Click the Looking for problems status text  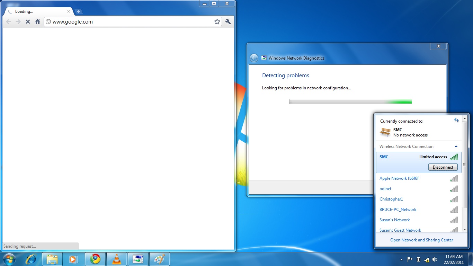[x=306, y=88]
